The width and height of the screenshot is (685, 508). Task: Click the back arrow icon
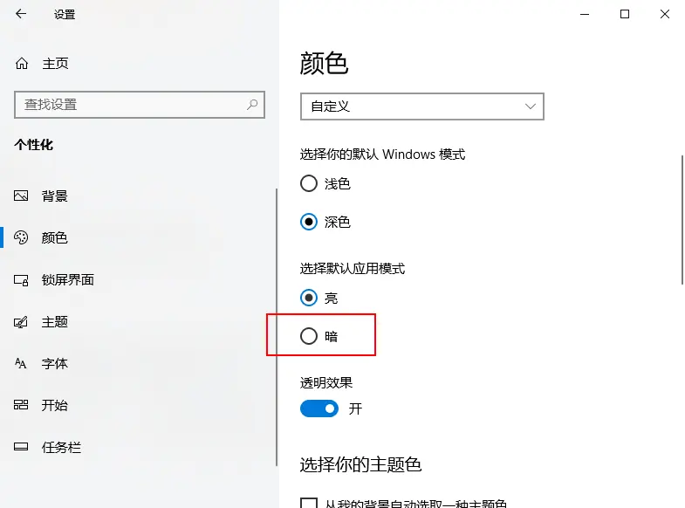(21, 14)
